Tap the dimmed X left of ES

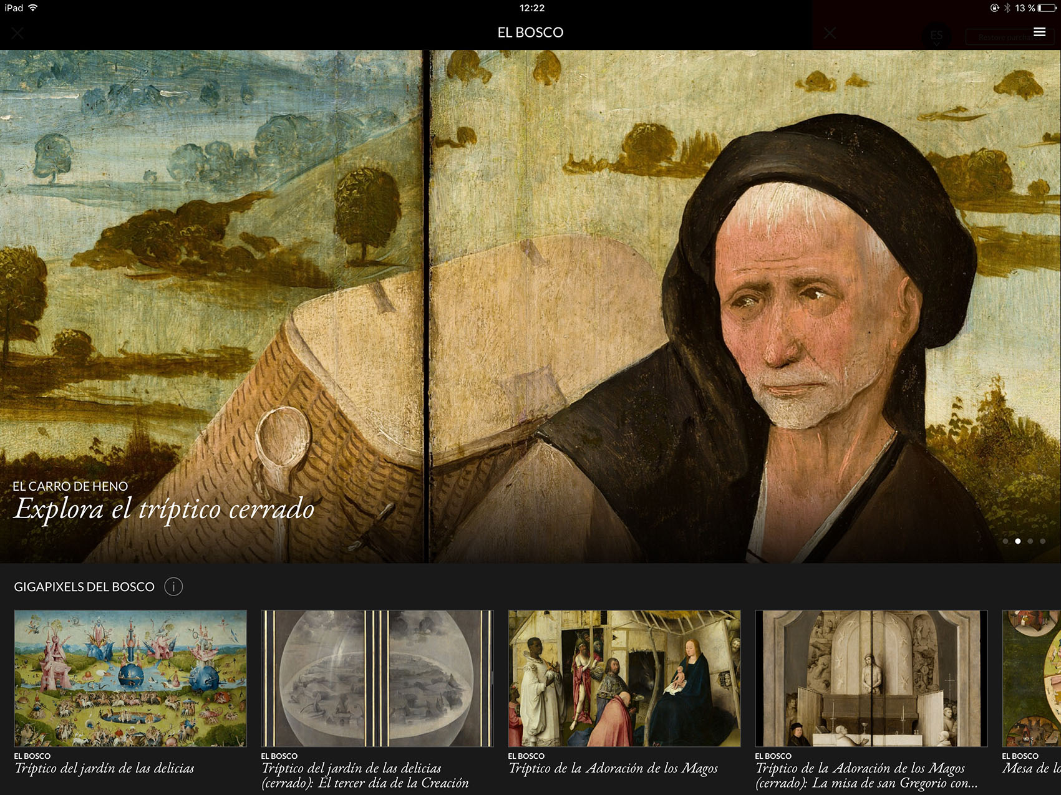tap(830, 33)
